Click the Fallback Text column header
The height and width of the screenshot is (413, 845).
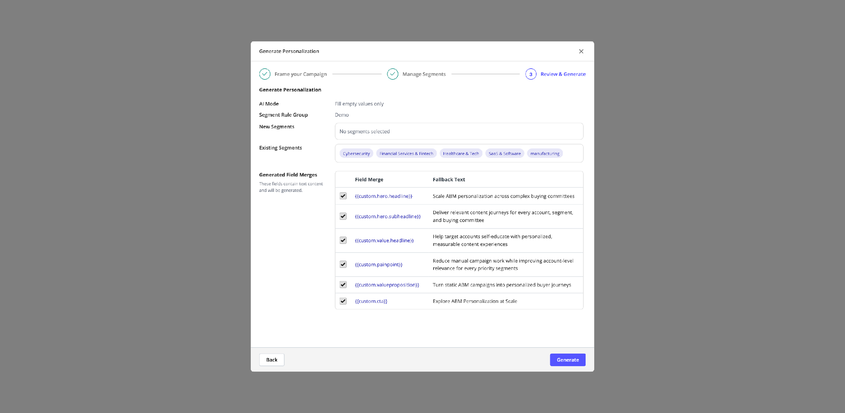click(449, 179)
